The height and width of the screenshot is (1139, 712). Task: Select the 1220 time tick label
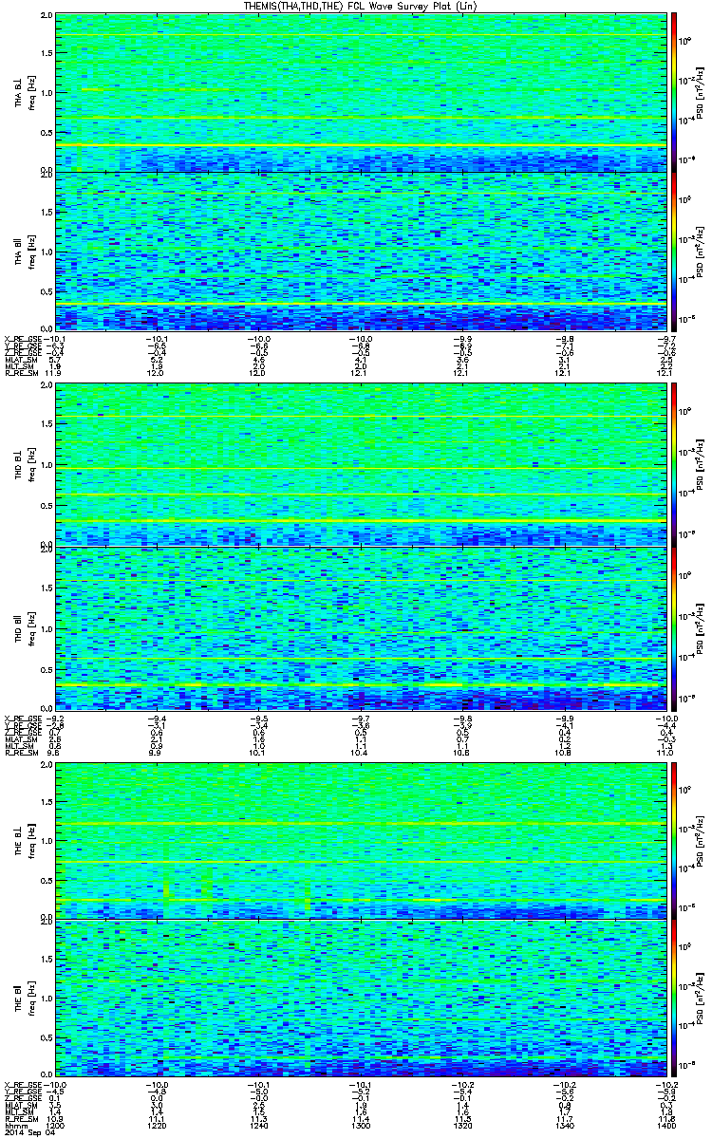click(157, 1127)
